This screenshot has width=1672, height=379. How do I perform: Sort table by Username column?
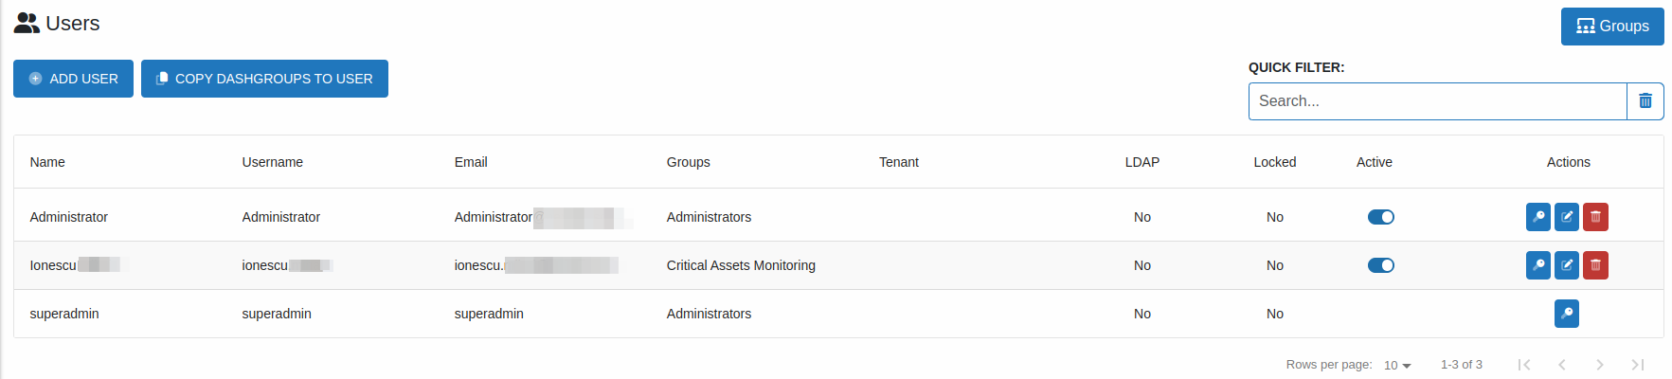click(272, 162)
